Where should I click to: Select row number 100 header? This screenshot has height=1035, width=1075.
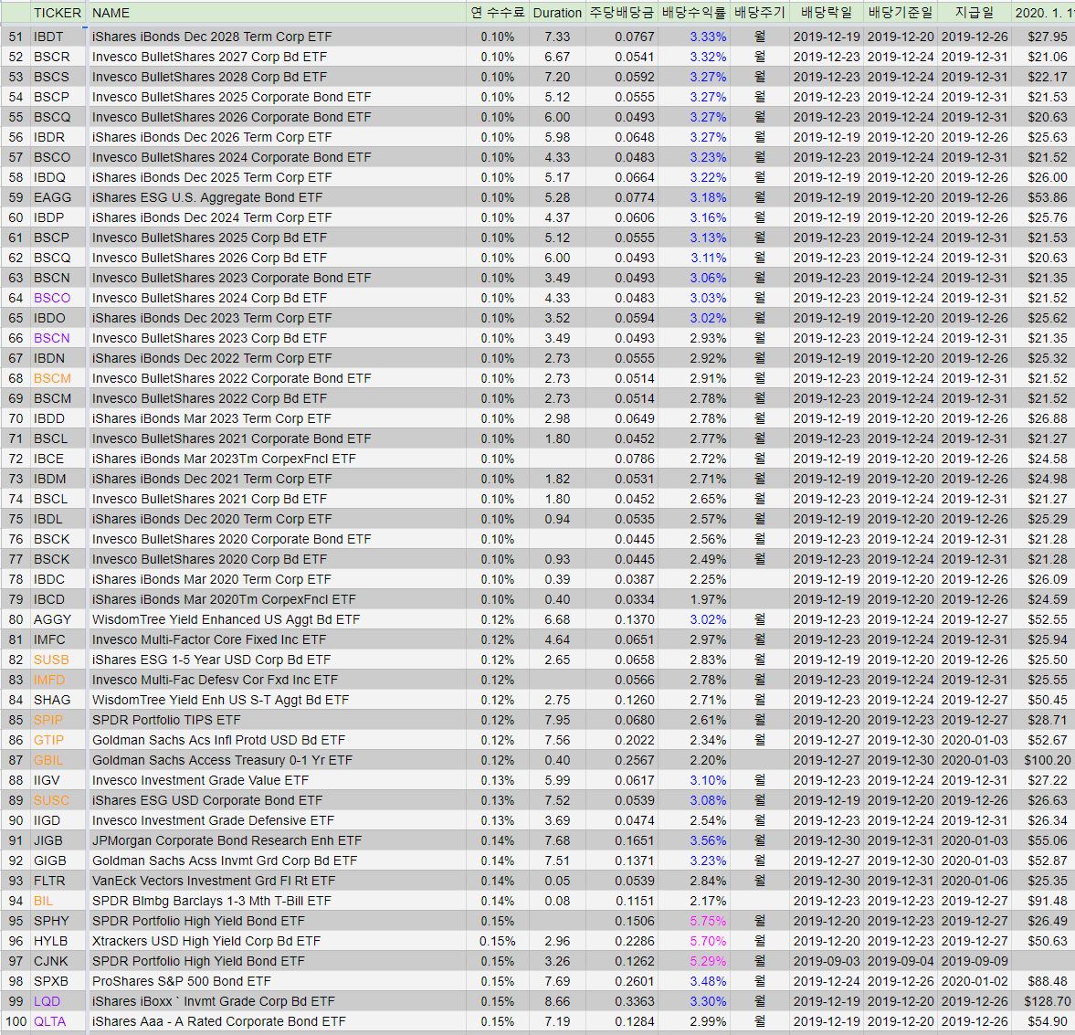tap(16, 1021)
